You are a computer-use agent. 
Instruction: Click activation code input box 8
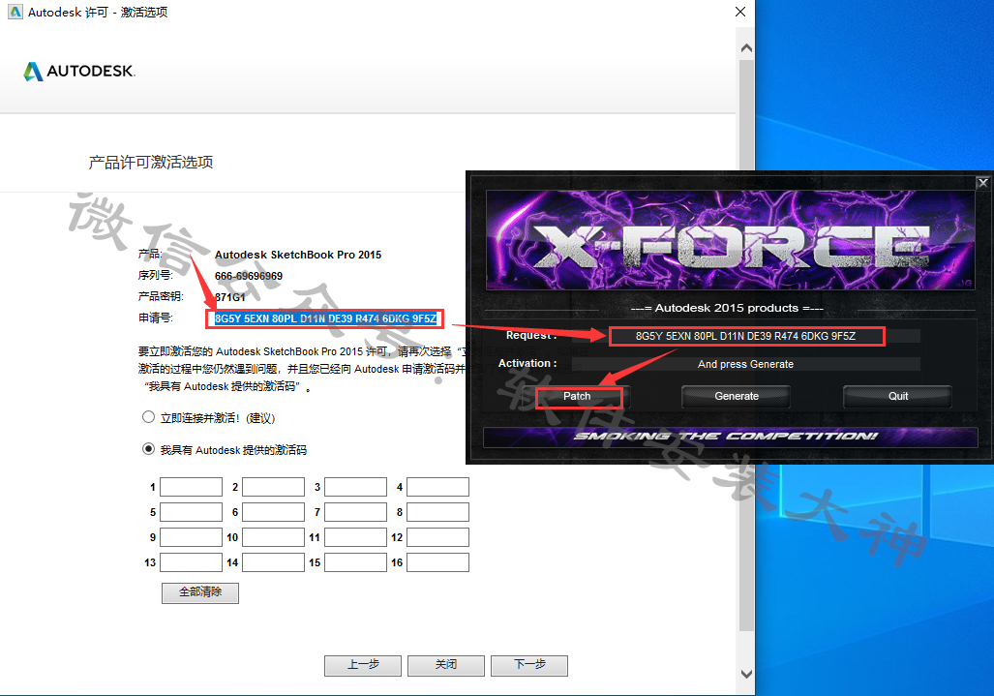[x=437, y=512]
